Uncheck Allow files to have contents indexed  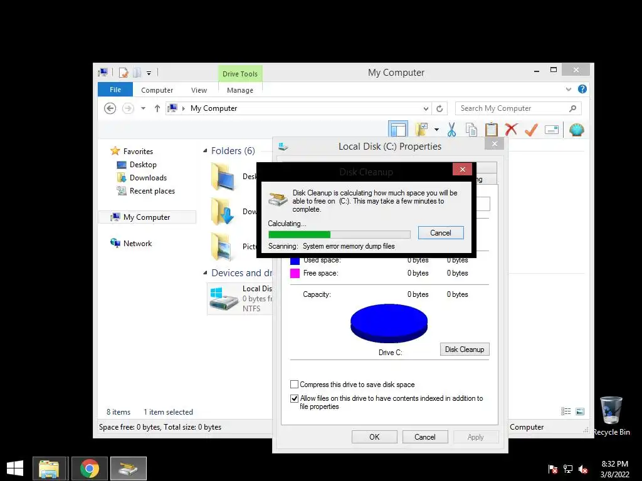click(294, 398)
